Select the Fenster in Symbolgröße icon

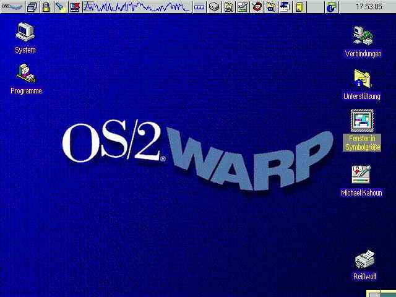tap(362, 121)
